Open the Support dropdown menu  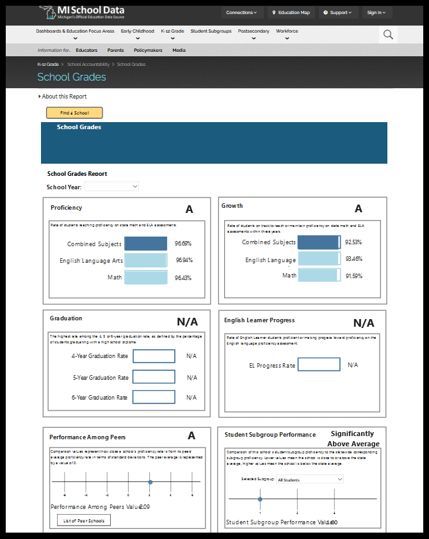tap(338, 12)
